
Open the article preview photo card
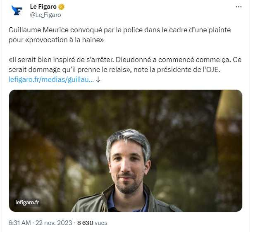coord(126,151)
